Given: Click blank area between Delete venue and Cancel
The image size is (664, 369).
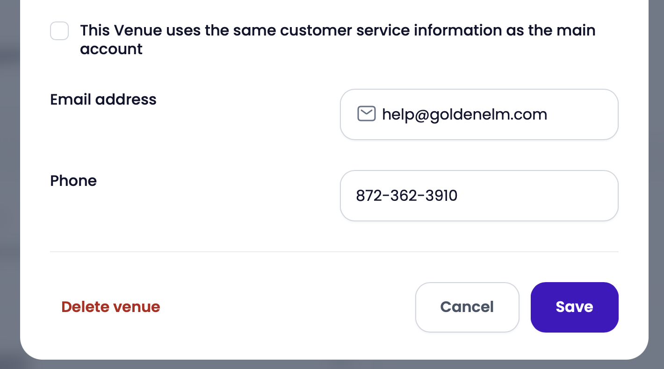Looking at the screenshot, I should 288,307.
